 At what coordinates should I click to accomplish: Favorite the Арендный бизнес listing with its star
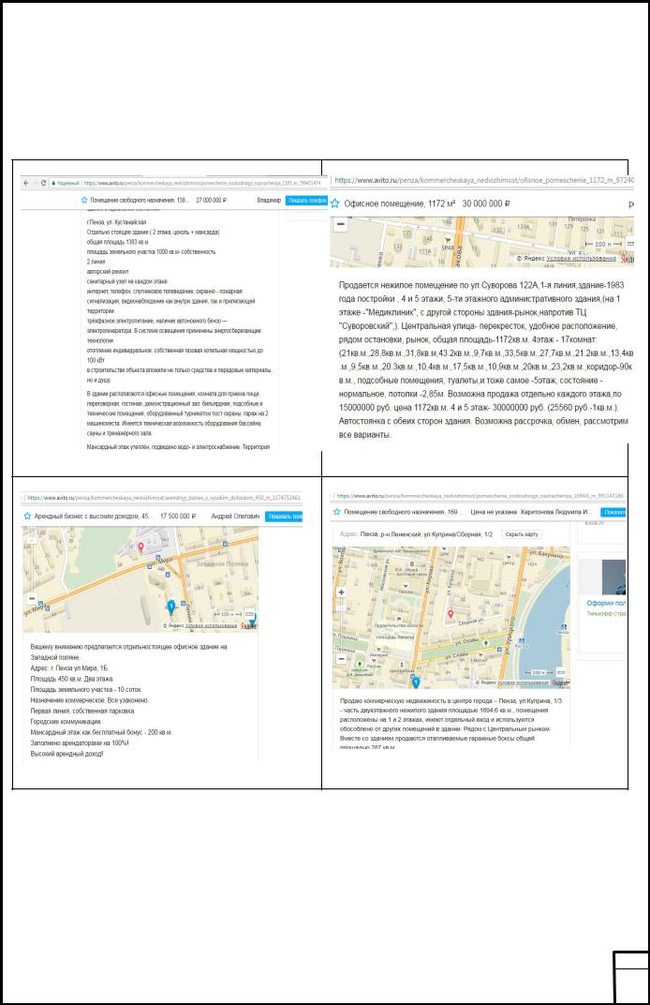[27, 516]
